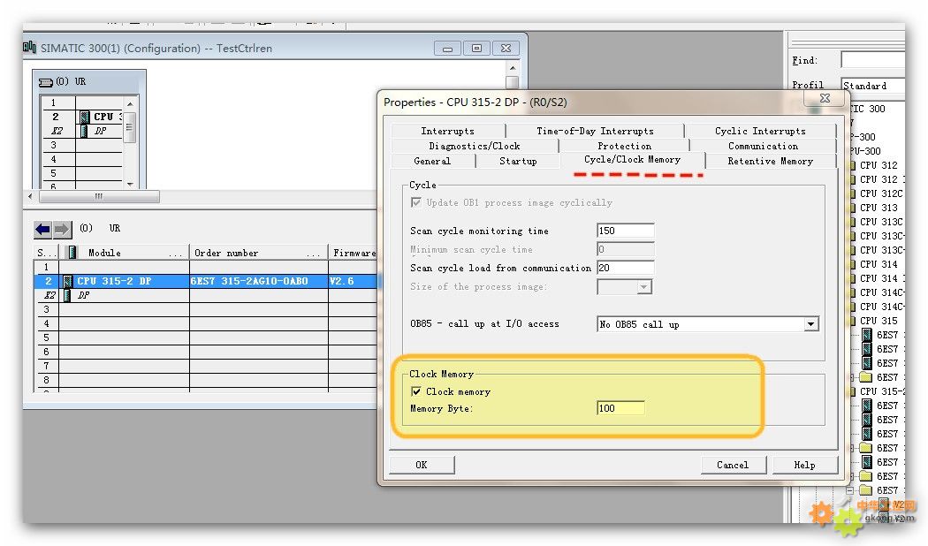Image resolution: width=928 pixels, height=546 pixels.
Task: Switch to Communication tab
Action: [x=763, y=146]
